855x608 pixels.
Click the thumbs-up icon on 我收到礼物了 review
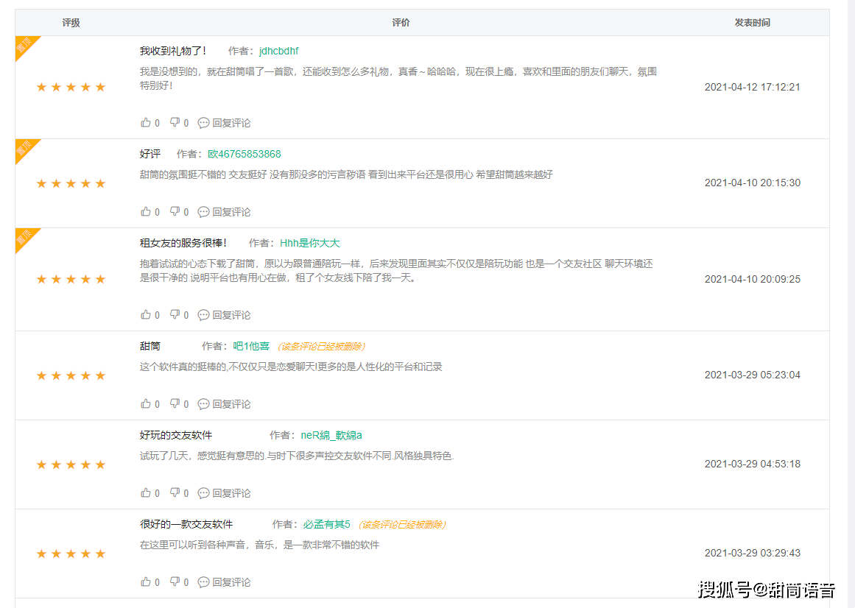(145, 122)
